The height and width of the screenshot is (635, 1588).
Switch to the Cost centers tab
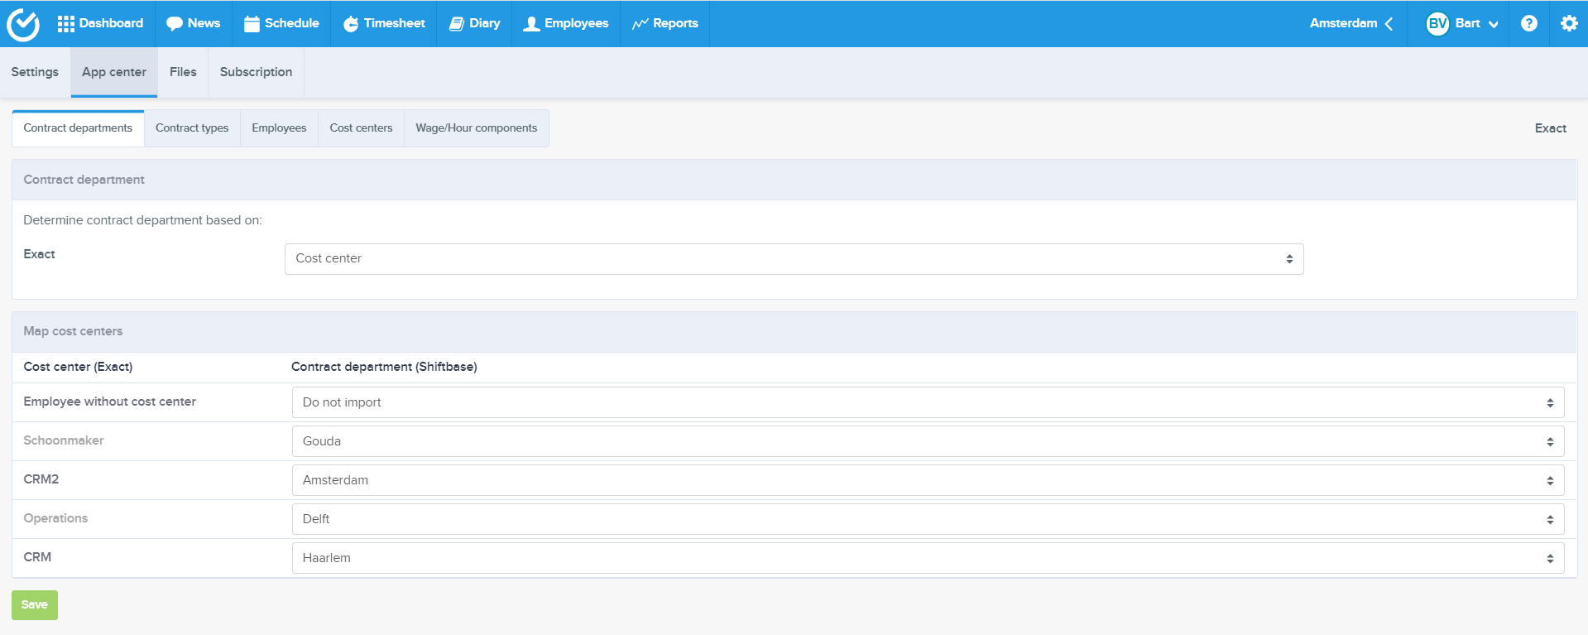pos(361,128)
